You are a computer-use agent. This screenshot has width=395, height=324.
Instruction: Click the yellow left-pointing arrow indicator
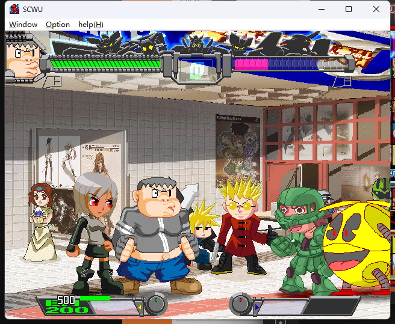[140, 307]
